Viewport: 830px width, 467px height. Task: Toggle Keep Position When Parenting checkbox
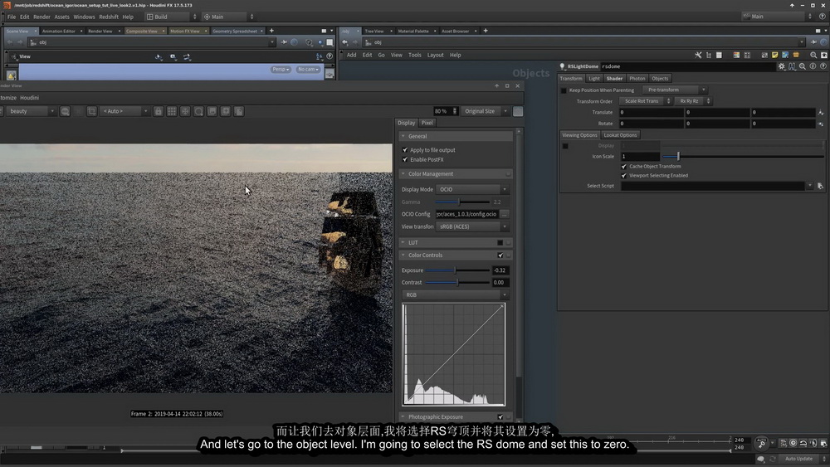pos(564,90)
